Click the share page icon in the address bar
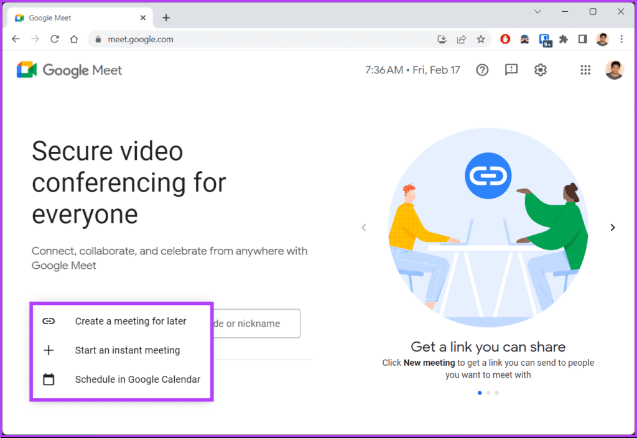Viewport: 637px width, 438px height. point(461,39)
